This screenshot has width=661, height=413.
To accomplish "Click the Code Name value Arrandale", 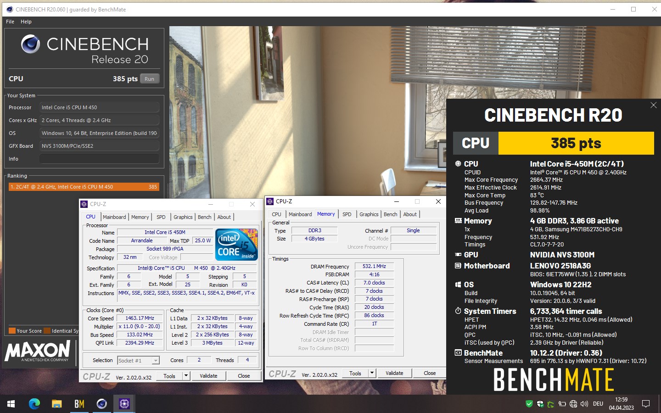I will [x=142, y=240].
